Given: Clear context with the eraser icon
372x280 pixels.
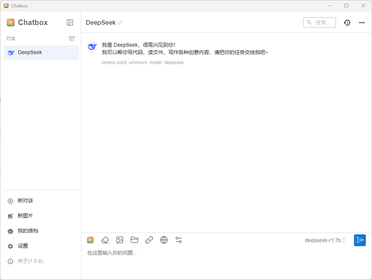Looking at the screenshot, I should pyautogui.click(x=105, y=240).
